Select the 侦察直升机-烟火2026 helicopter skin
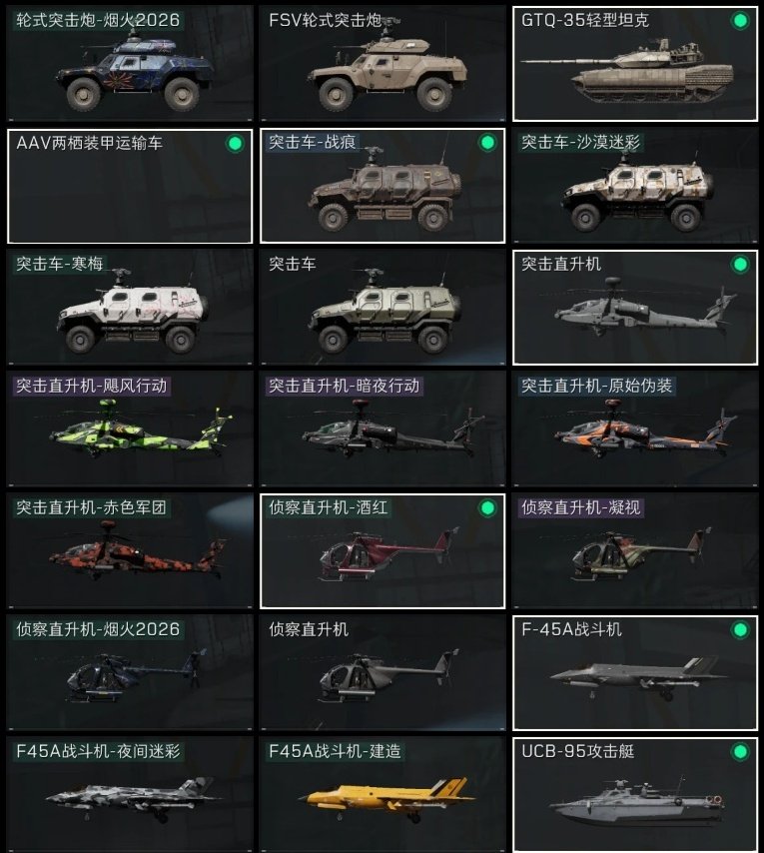This screenshot has width=764, height=853. click(x=130, y=673)
